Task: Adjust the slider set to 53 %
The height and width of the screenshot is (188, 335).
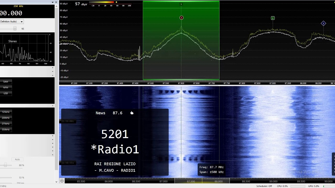Action: click(6, 178)
